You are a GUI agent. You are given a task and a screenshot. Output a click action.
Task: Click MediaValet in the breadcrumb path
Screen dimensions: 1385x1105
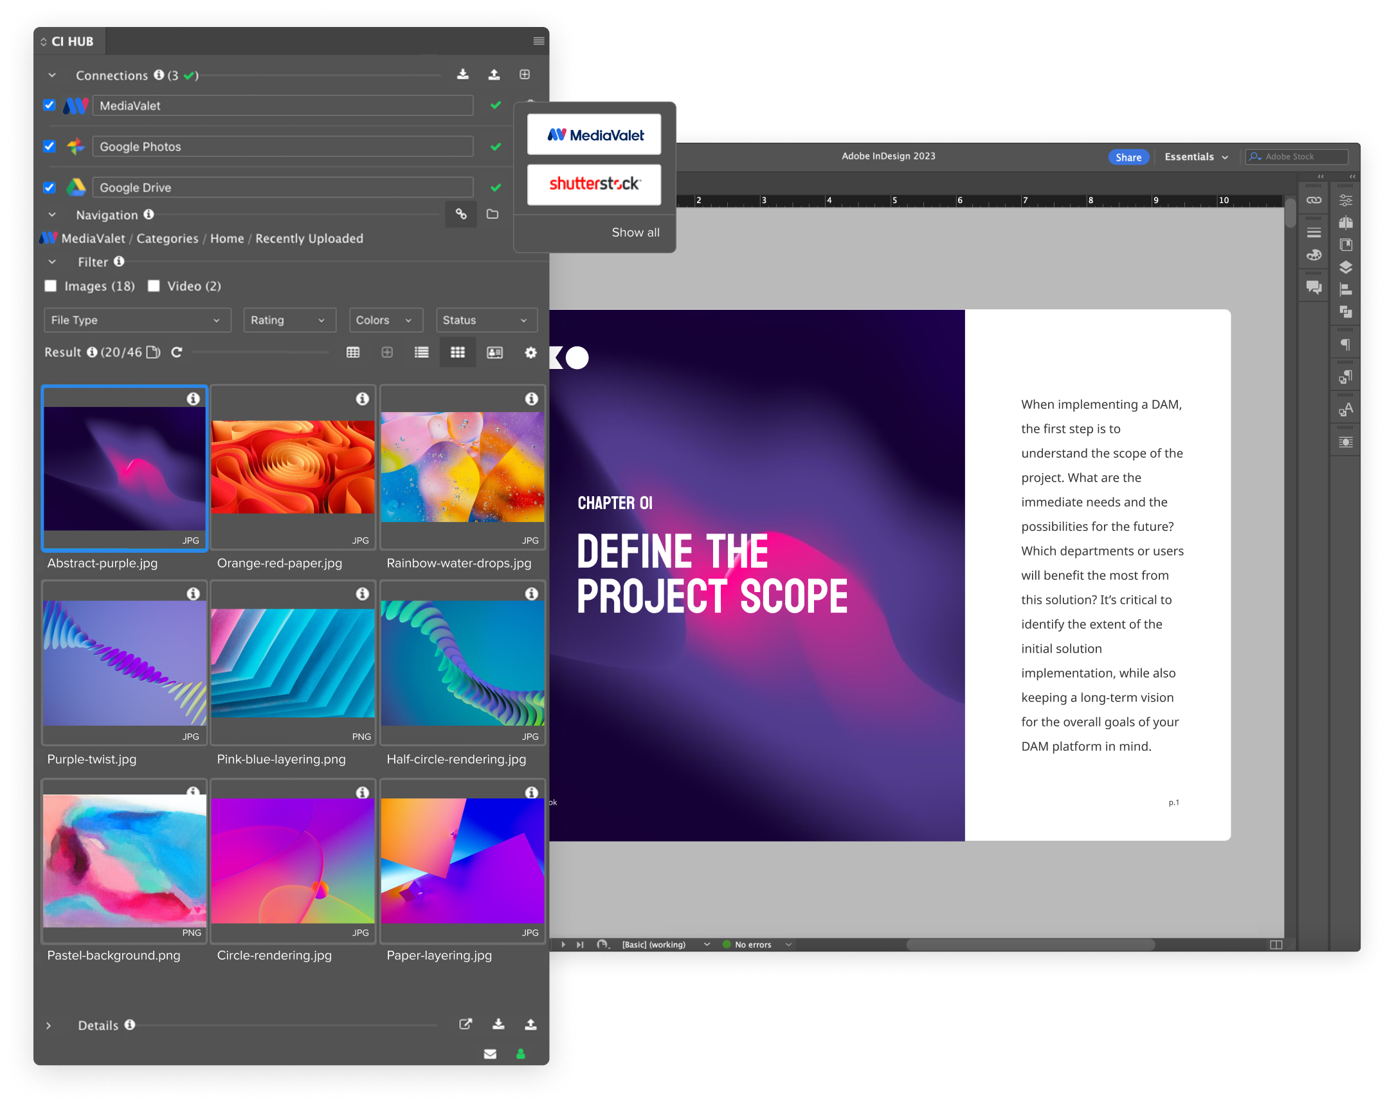point(93,238)
